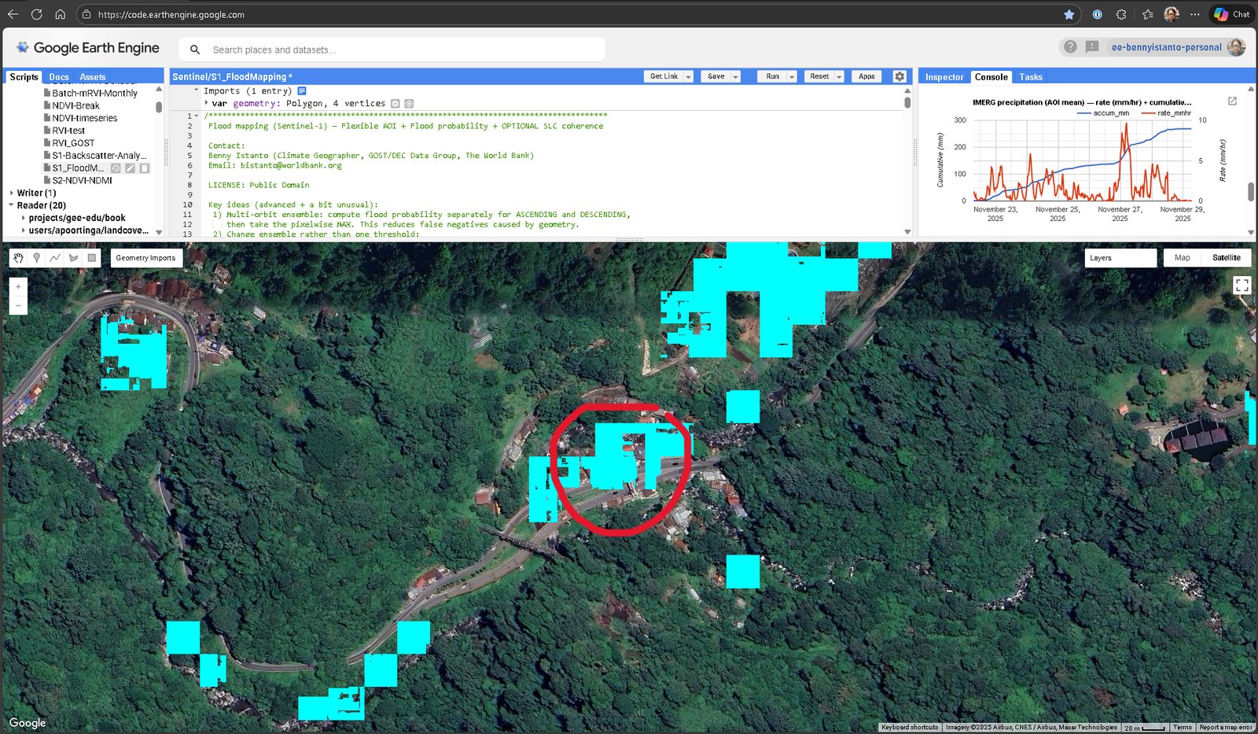This screenshot has height=734, width=1258.
Task: Open the Apps manager
Action: click(866, 76)
